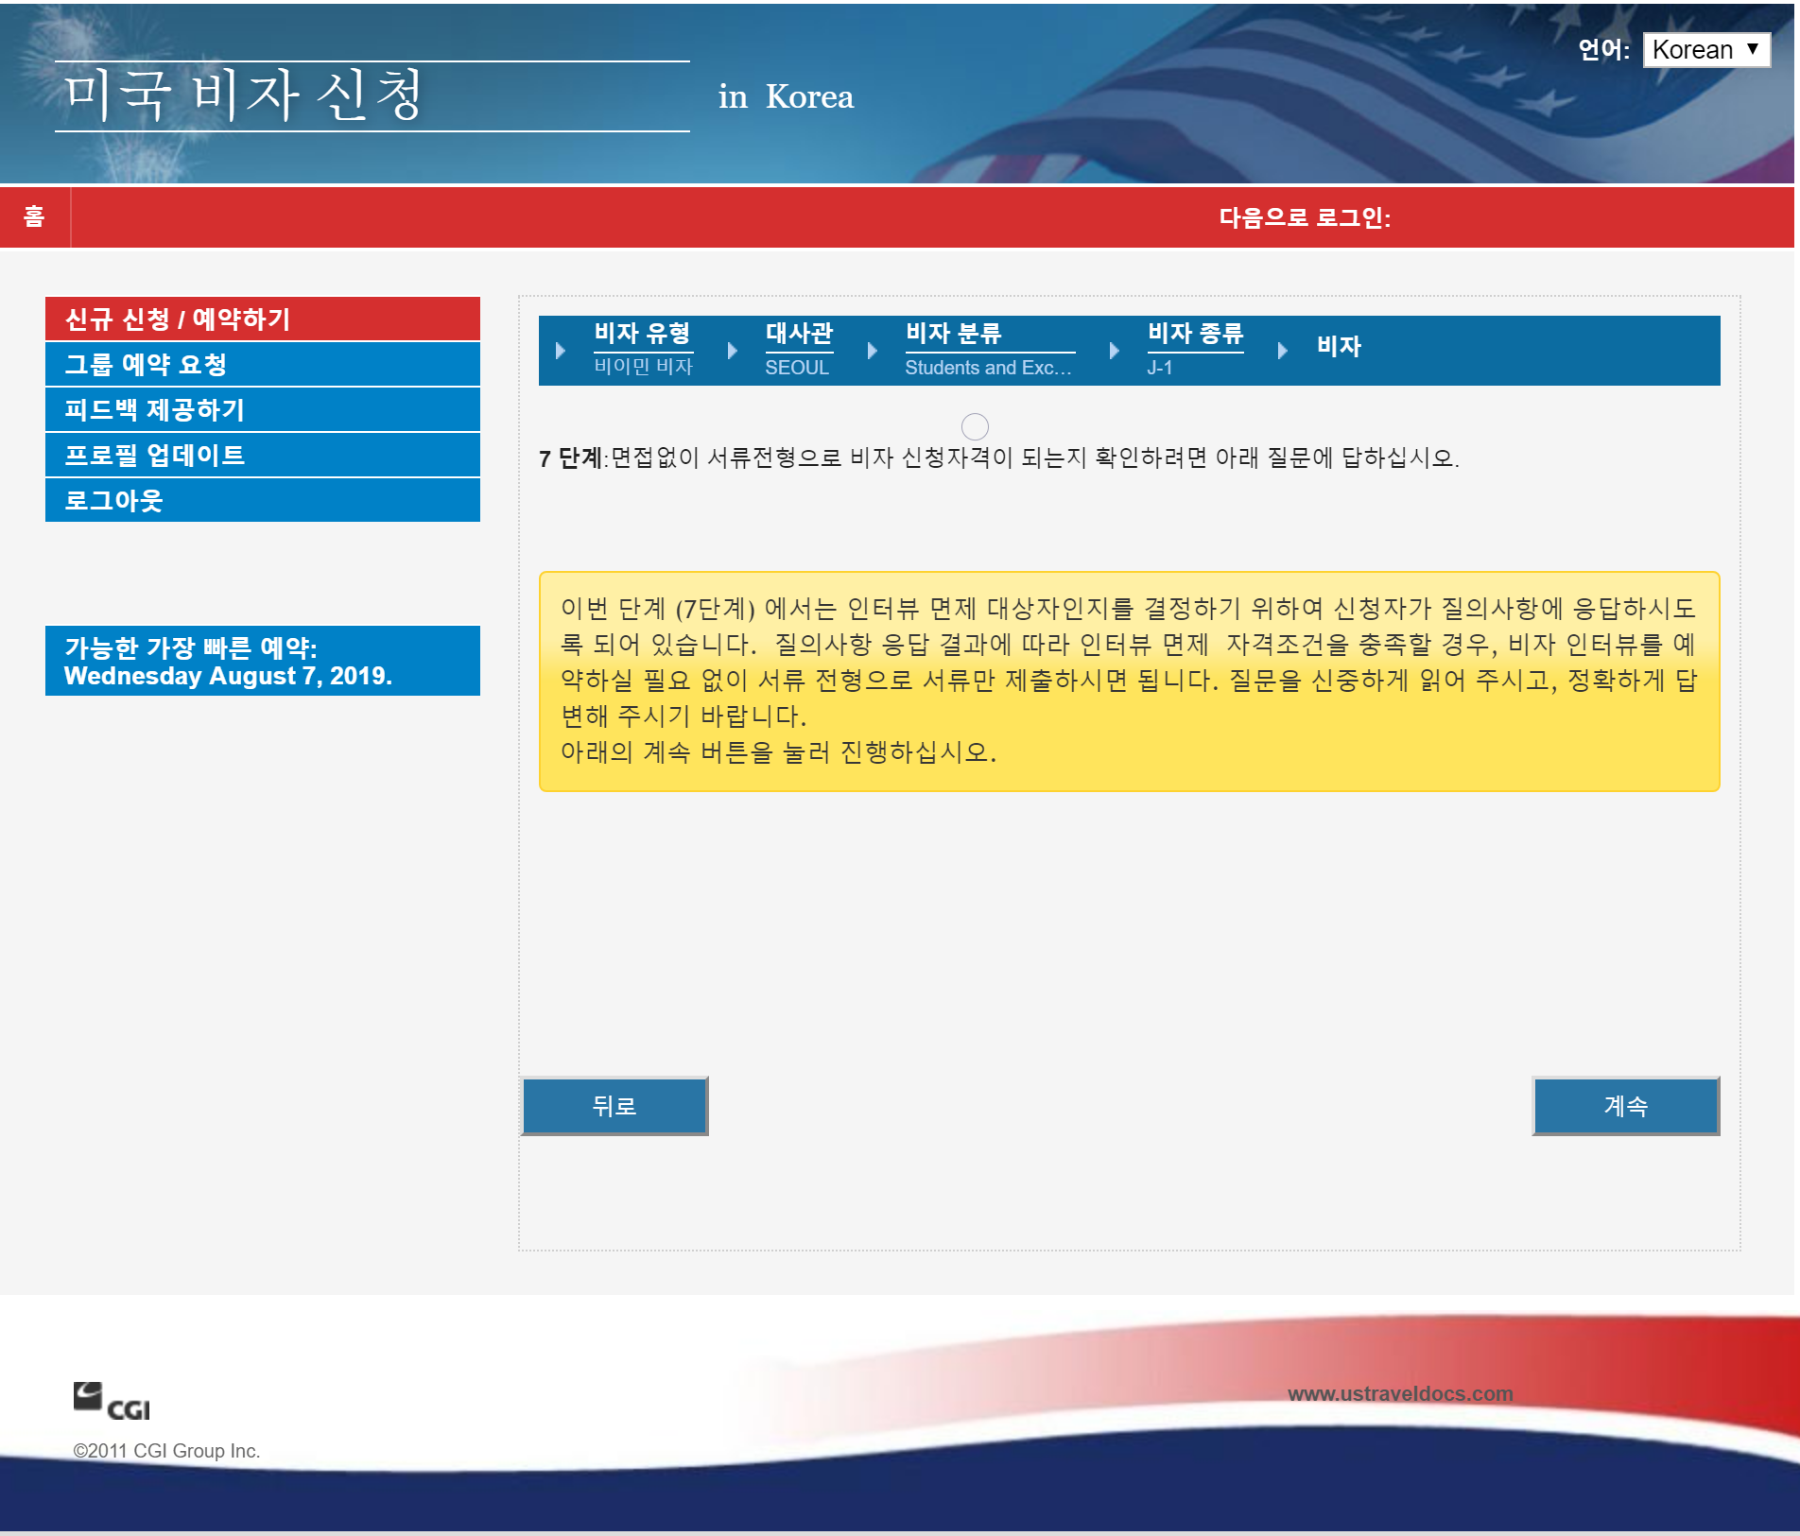Click the J-1 breadcrumb value
Screen dimensions: 1800x1536
[x=1160, y=368]
